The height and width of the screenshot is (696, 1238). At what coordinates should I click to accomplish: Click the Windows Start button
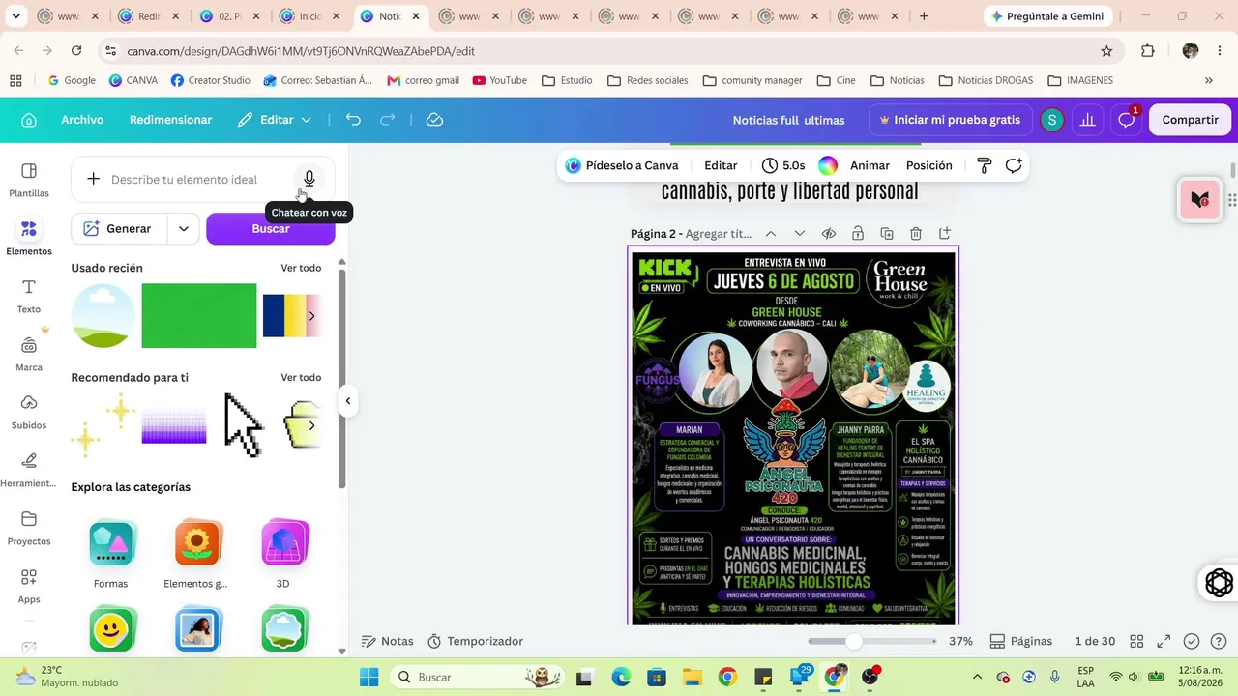(x=368, y=677)
